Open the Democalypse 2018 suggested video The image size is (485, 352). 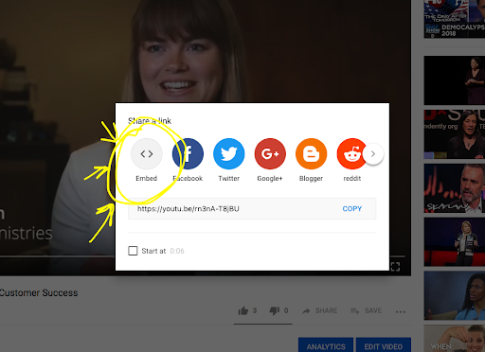tap(455, 19)
